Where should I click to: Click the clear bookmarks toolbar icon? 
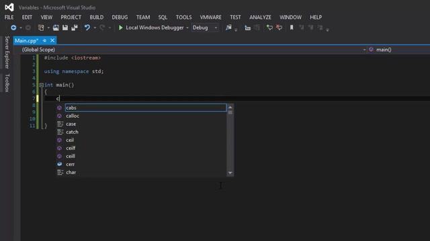tap(320, 27)
